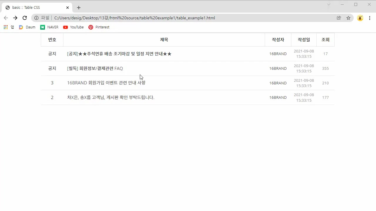Viewport: 376px width, 211px height.
Task: Click the NAVER icon in the bookmarks bar
Action: [43, 27]
